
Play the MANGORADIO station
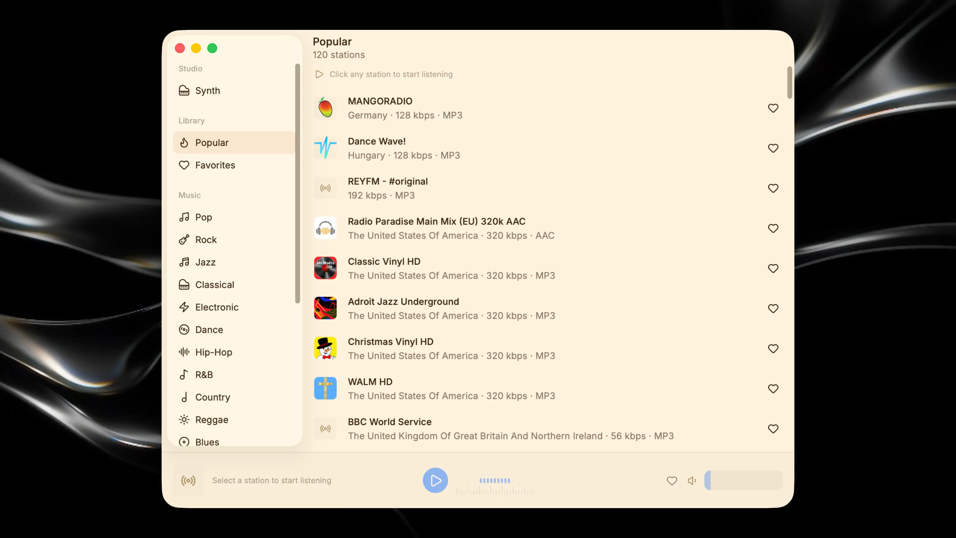coord(380,101)
